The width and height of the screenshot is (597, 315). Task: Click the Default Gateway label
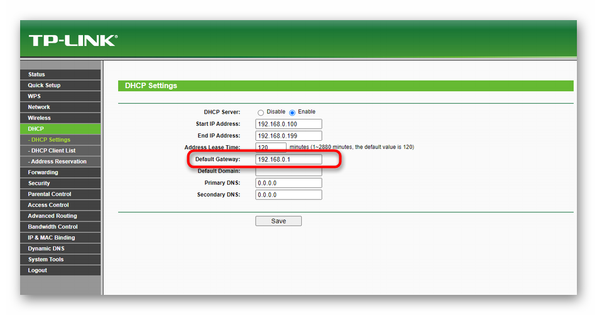pyautogui.click(x=218, y=159)
